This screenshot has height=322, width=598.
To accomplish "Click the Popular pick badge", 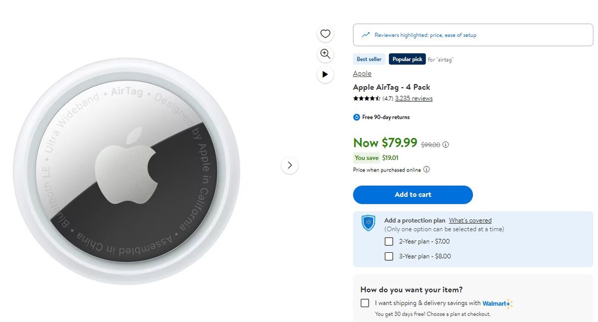I will tap(407, 59).
